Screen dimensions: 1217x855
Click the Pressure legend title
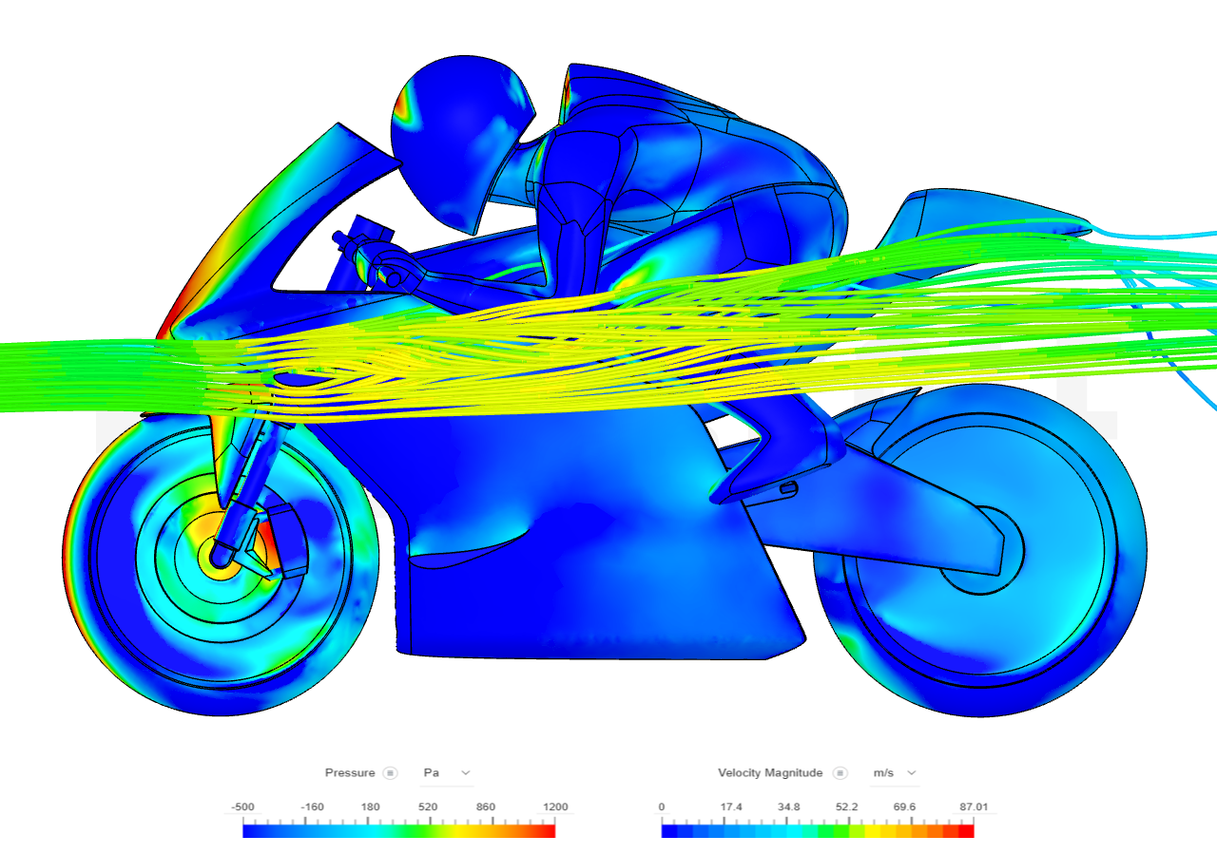click(x=350, y=773)
